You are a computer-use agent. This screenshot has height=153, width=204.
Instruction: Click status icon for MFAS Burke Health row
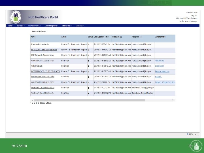click(88, 50)
